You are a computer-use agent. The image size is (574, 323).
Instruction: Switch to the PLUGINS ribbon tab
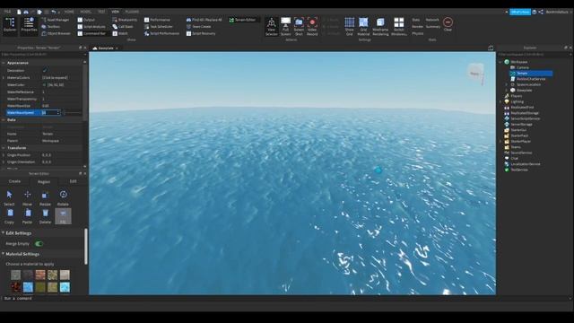(x=132, y=12)
